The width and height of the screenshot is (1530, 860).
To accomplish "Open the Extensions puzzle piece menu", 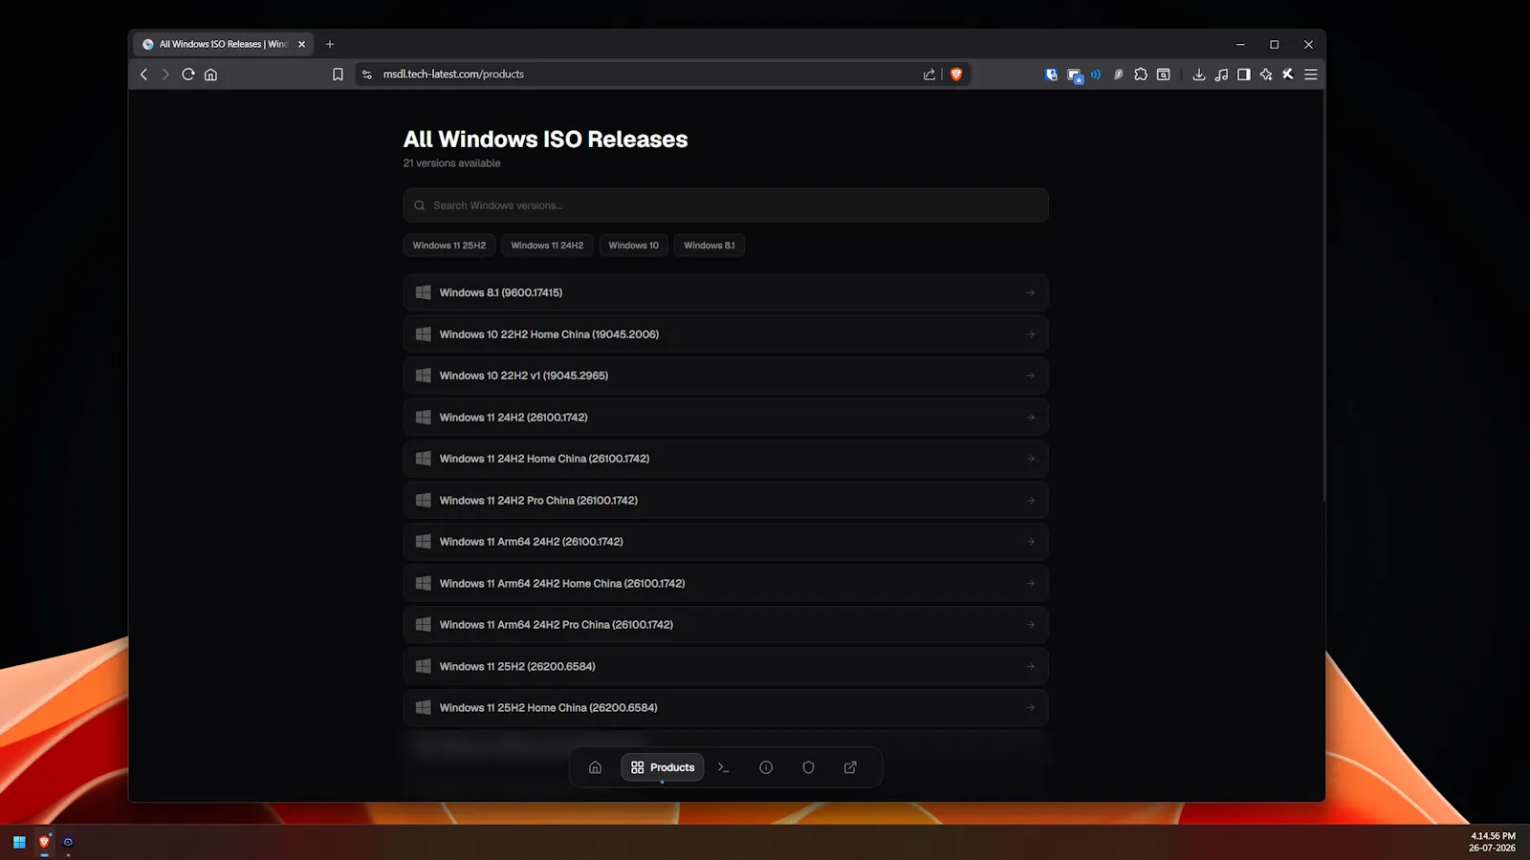I will coord(1141,74).
